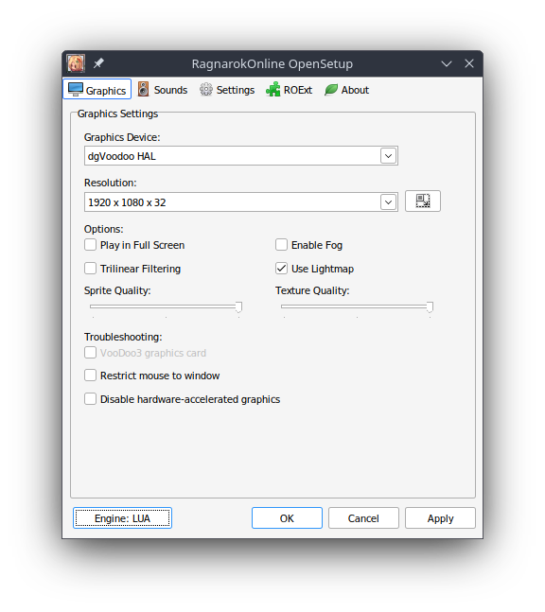This screenshot has width=545, height=612.
Task: Click the dgVoodoo HAL device field
Action: pos(241,156)
